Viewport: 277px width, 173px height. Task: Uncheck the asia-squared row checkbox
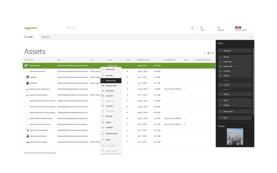coord(26,65)
